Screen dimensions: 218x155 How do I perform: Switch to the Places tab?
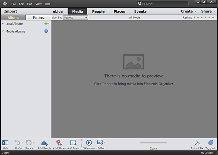coord(119,11)
